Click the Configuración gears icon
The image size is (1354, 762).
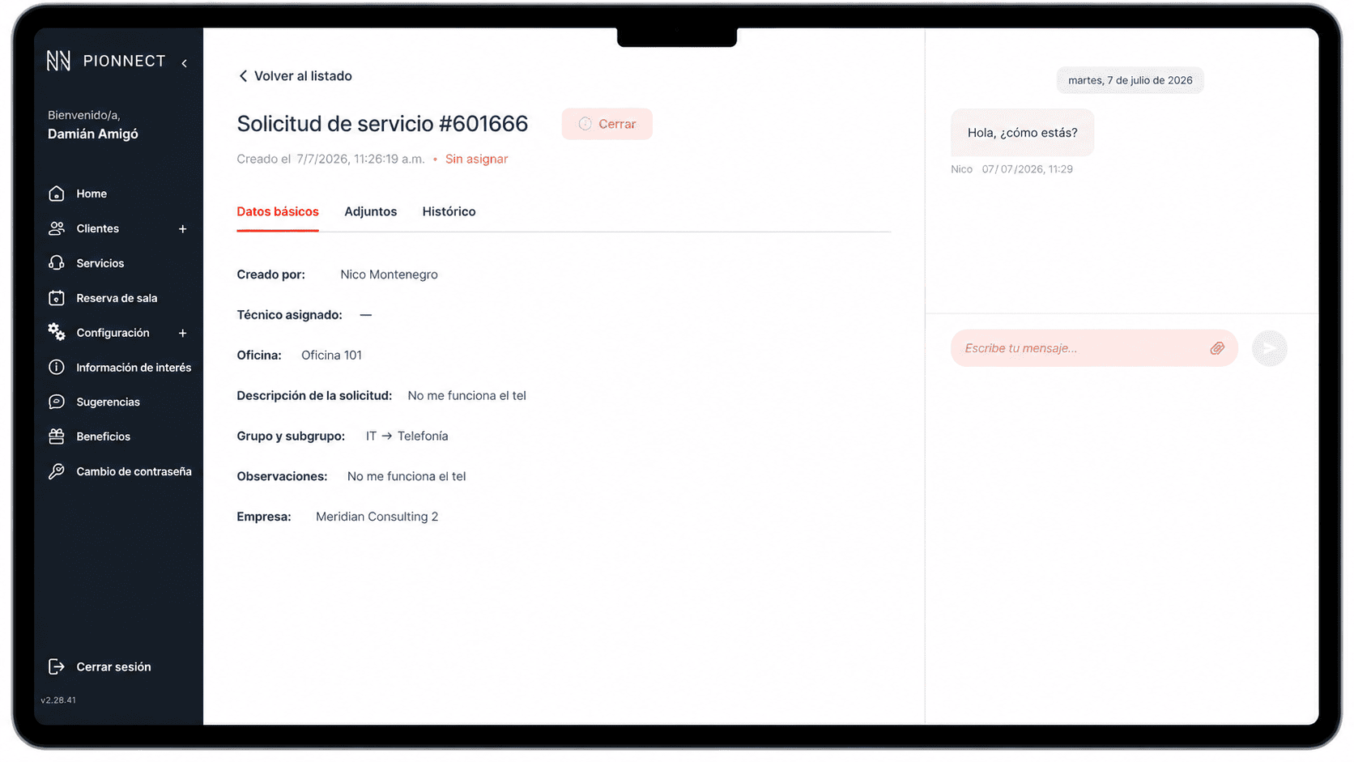[56, 332]
